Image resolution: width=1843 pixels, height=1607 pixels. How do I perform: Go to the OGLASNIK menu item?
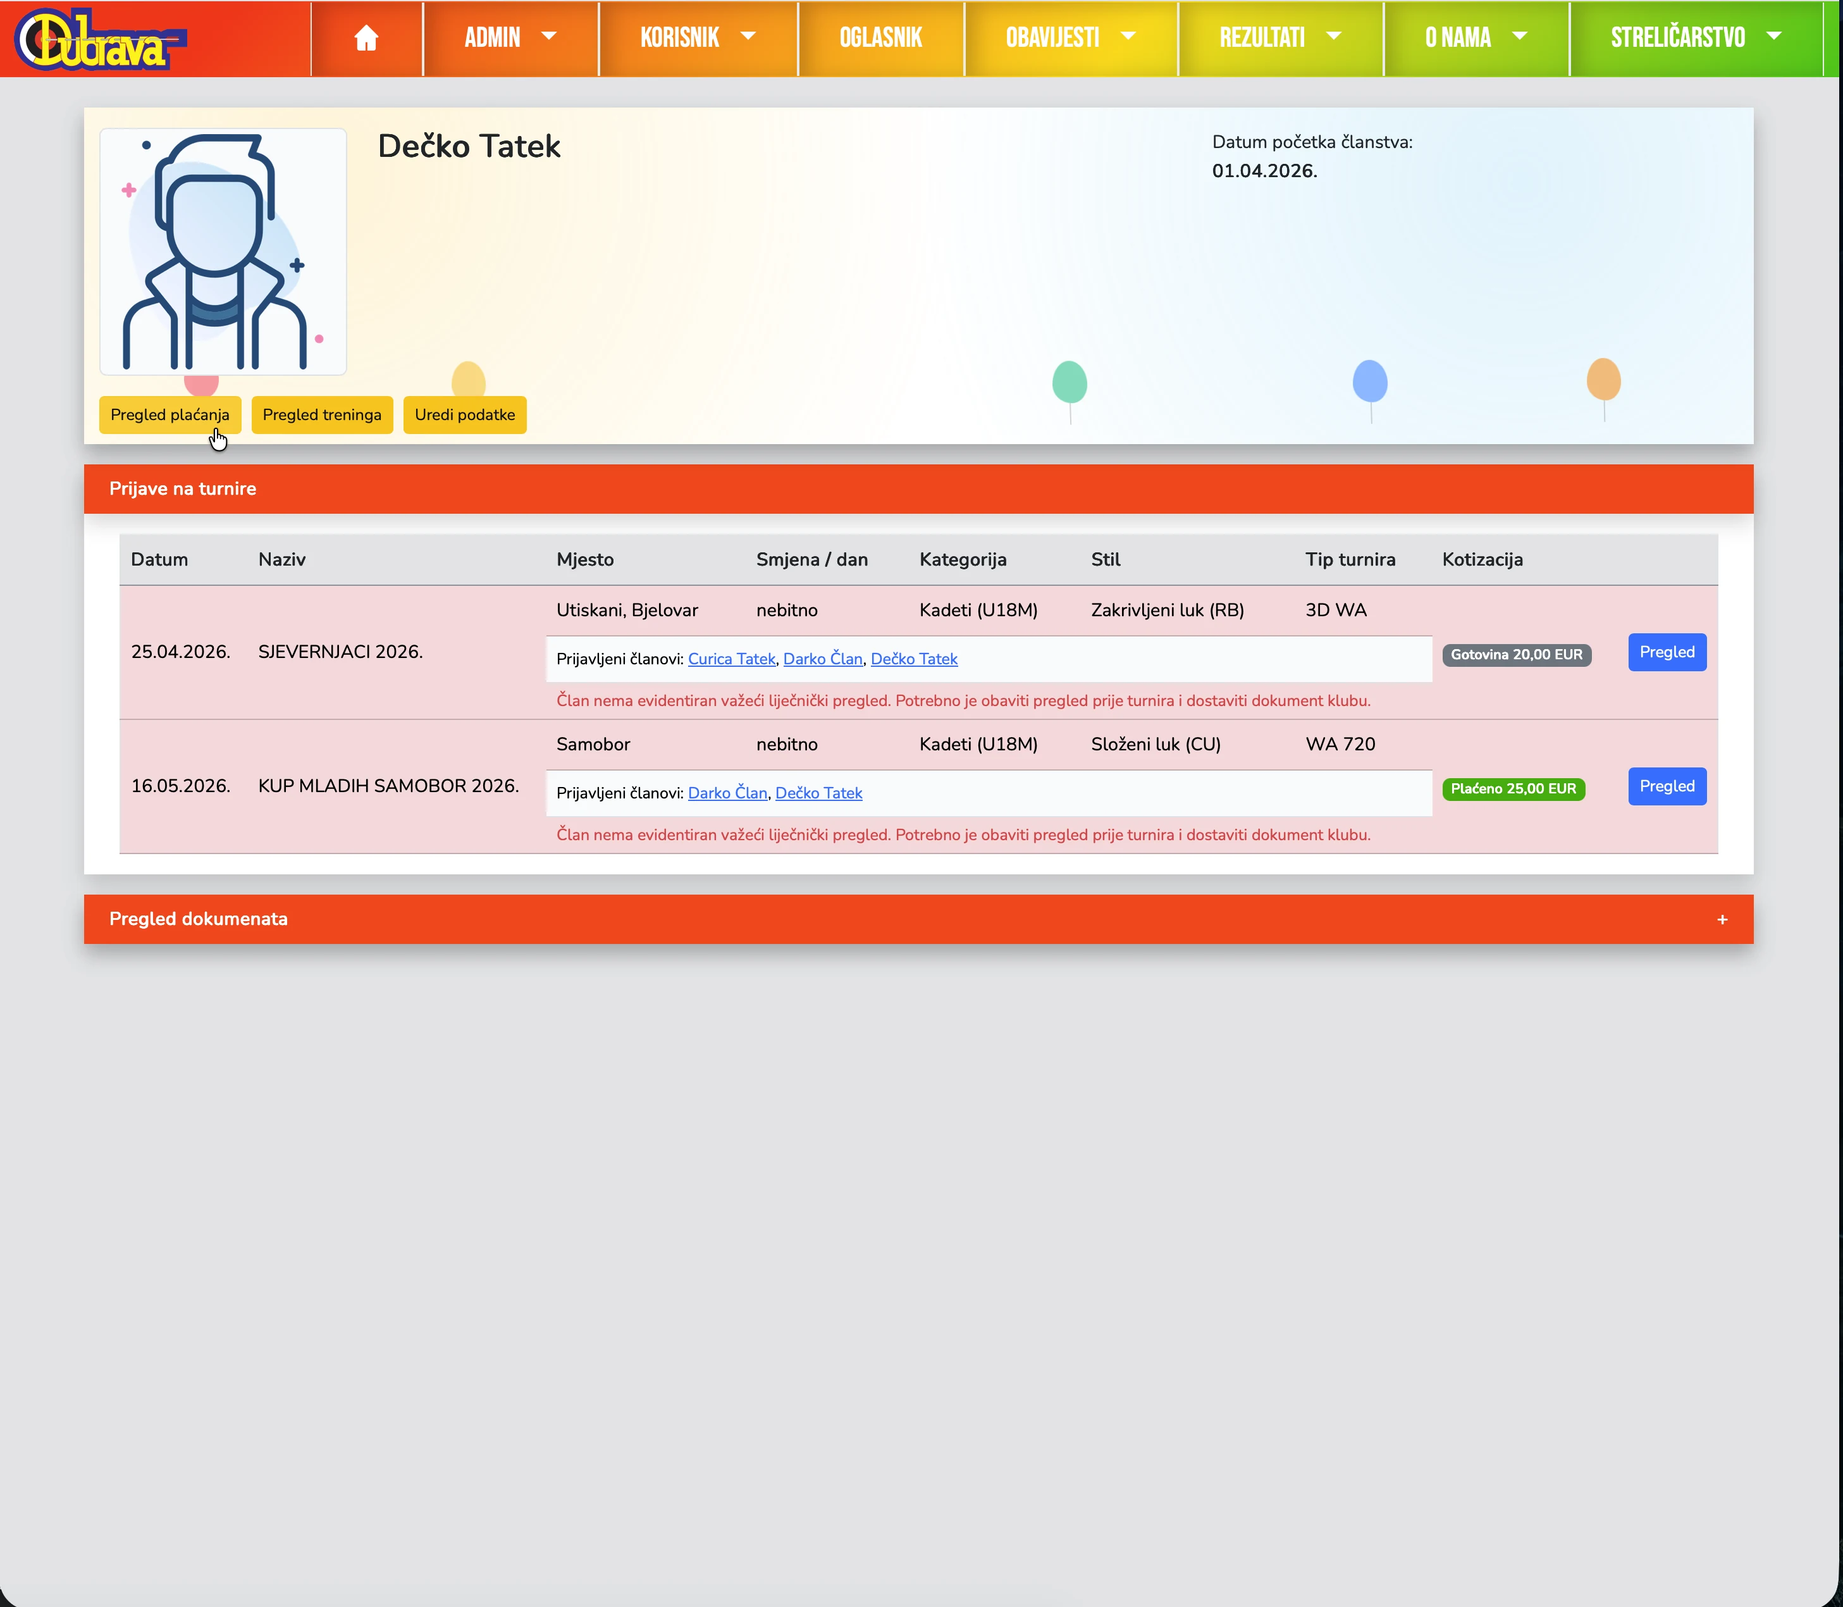coord(880,38)
